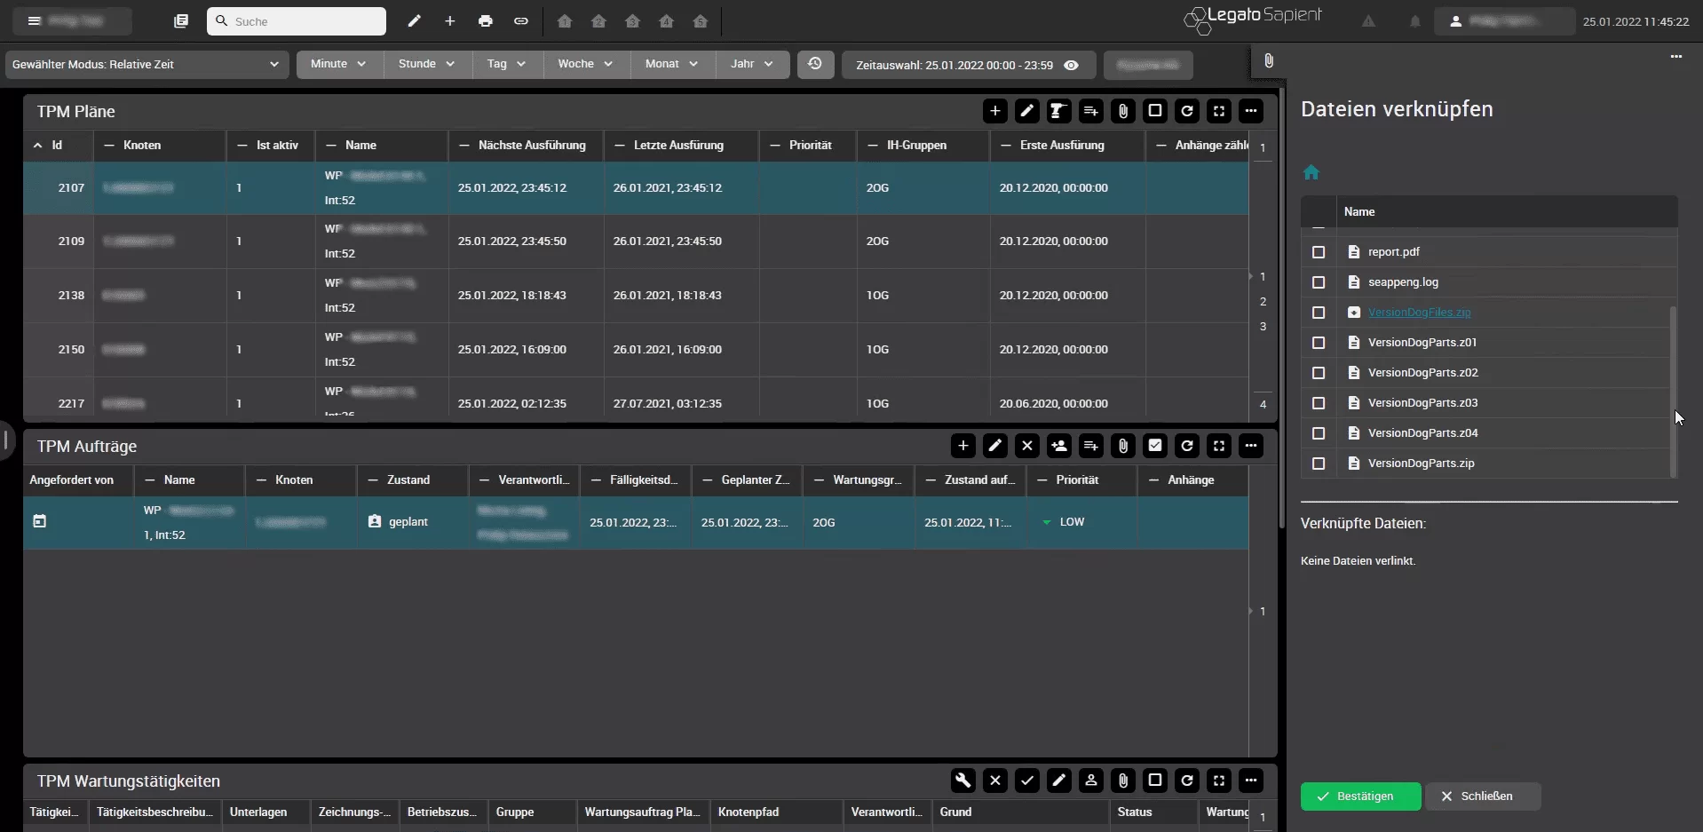Select TPM plan row with Id 2109

[636, 242]
